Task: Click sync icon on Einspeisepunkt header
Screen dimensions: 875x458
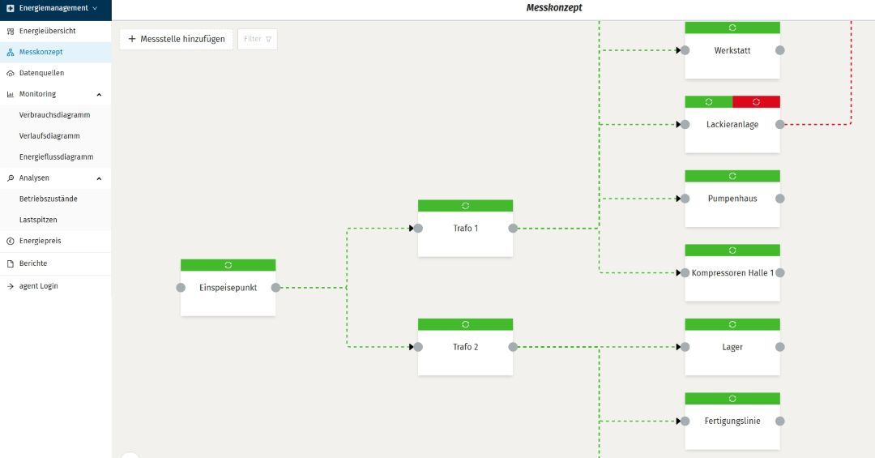Action: point(228,265)
